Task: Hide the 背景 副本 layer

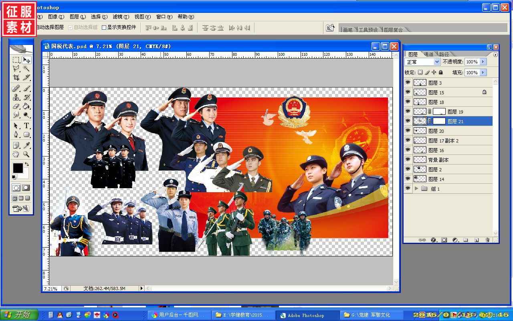Action: 408,159
